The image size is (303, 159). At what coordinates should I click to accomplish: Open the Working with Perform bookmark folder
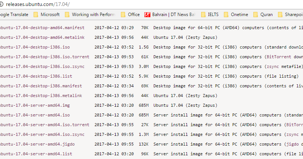click(90, 15)
